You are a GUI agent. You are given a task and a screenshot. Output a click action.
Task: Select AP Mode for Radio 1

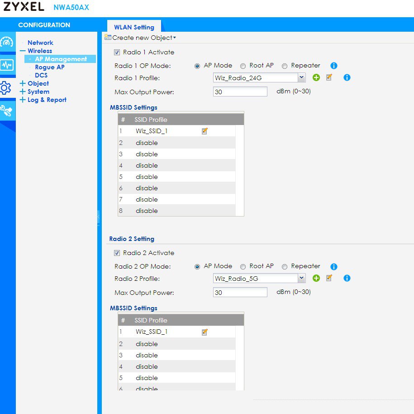coord(197,66)
